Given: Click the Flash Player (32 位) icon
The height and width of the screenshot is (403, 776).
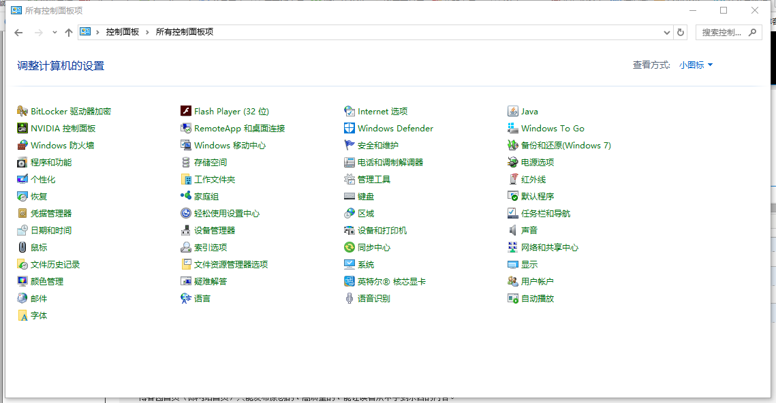Looking at the screenshot, I should [186, 111].
